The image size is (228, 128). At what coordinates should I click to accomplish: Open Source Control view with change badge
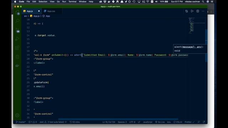pos(17,30)
